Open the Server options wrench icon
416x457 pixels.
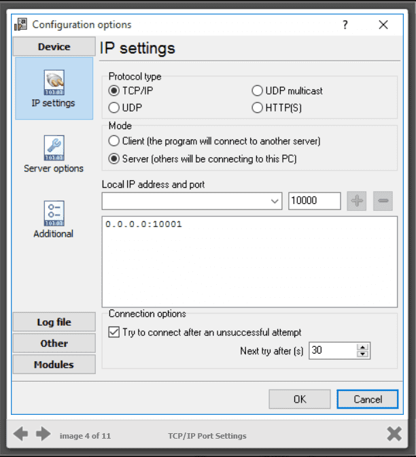click(54, 148)
